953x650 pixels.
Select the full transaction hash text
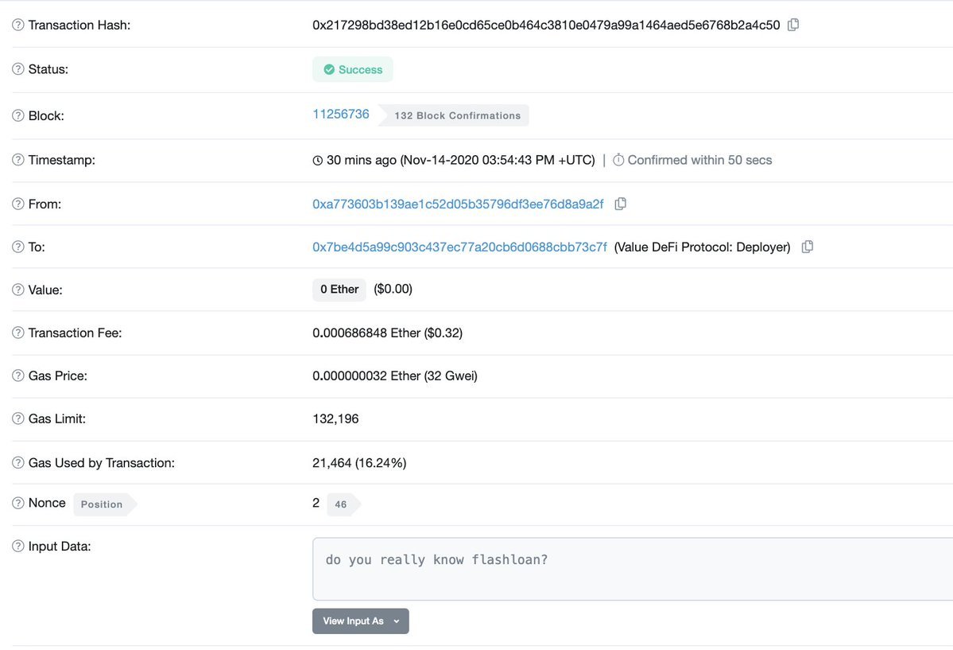tap(546, 25)
